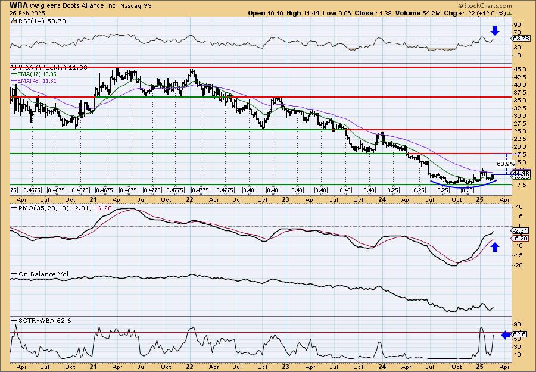Click the RSI(14) 53.78 indicator legend
This screenshot has width=536, height=372.
point(39,21)
